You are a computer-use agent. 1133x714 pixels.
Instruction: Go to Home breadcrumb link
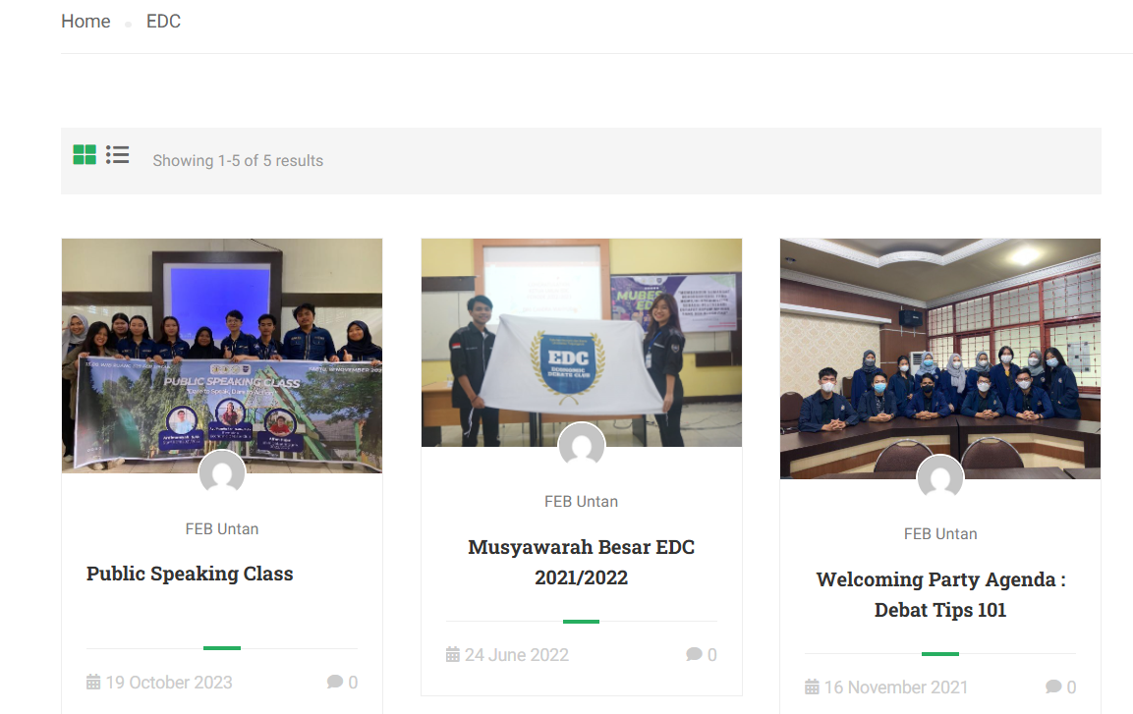(86, 22)
